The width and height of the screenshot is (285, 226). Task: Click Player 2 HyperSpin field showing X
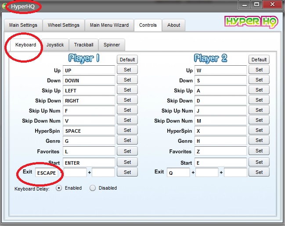[220, 131]
